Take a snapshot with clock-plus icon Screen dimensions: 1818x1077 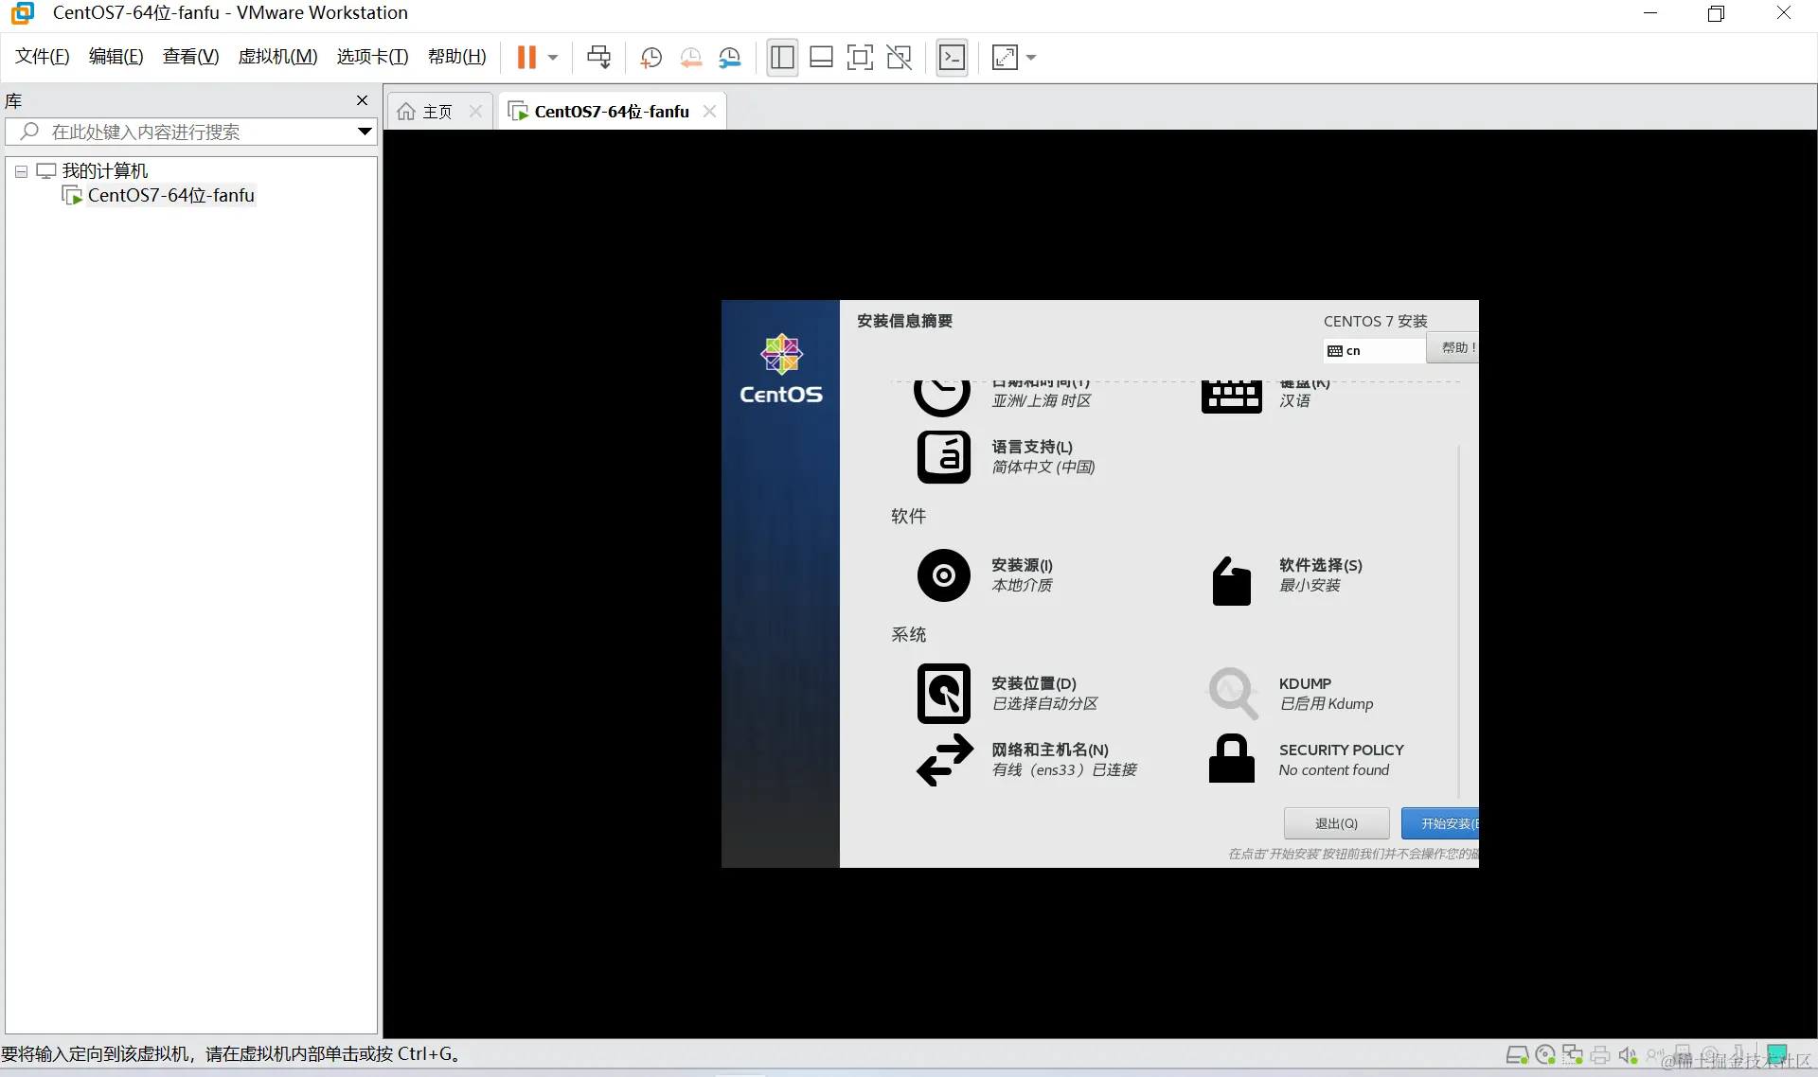tap(651, 58)
